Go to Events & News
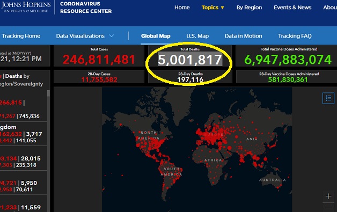Screen dimensions: 337x212 [x=292, y=8]
